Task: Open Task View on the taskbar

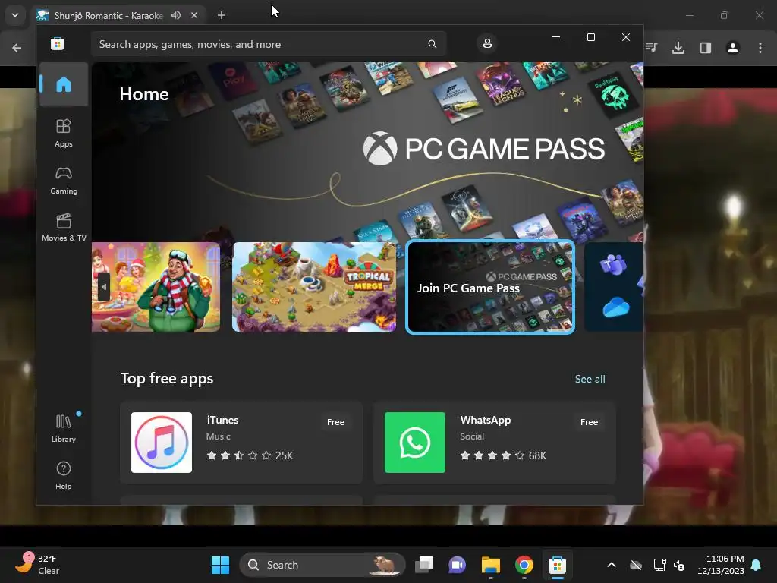Action: point(424,565)
